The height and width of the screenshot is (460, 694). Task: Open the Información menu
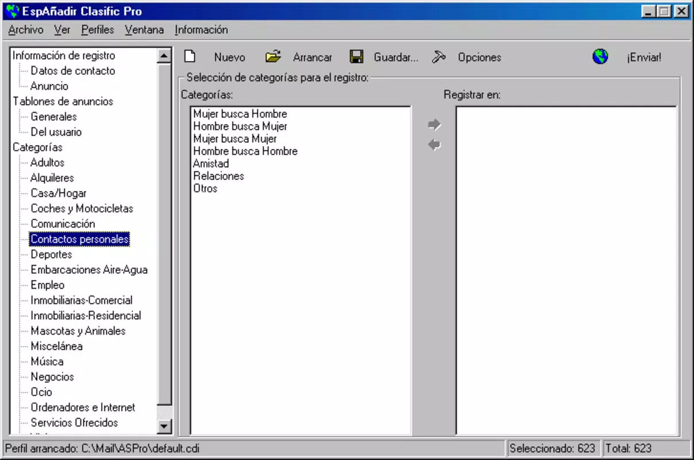coord(201,30)
